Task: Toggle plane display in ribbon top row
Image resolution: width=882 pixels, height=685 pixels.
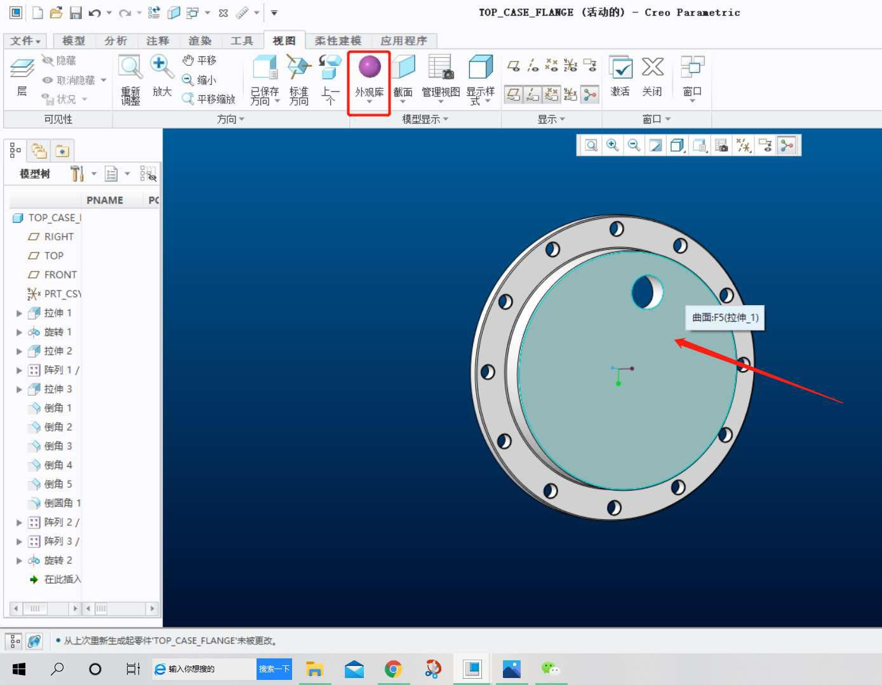Action: [514, 65]
